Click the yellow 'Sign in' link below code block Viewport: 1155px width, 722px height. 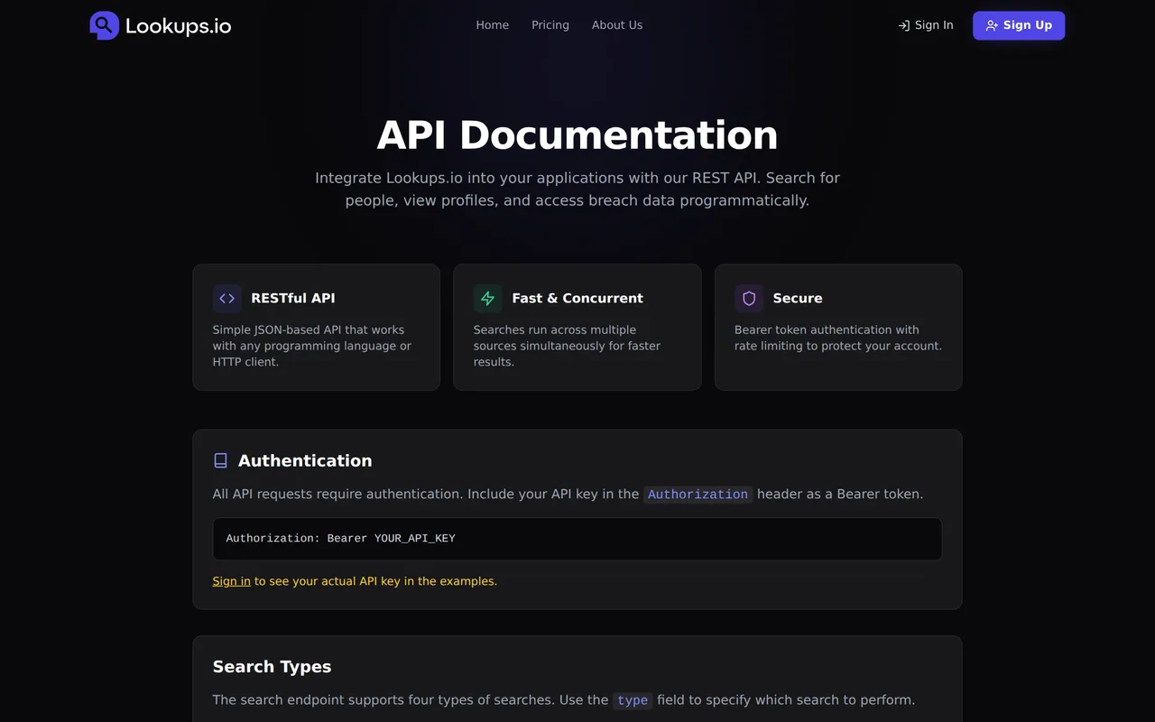tap(232, 581)
